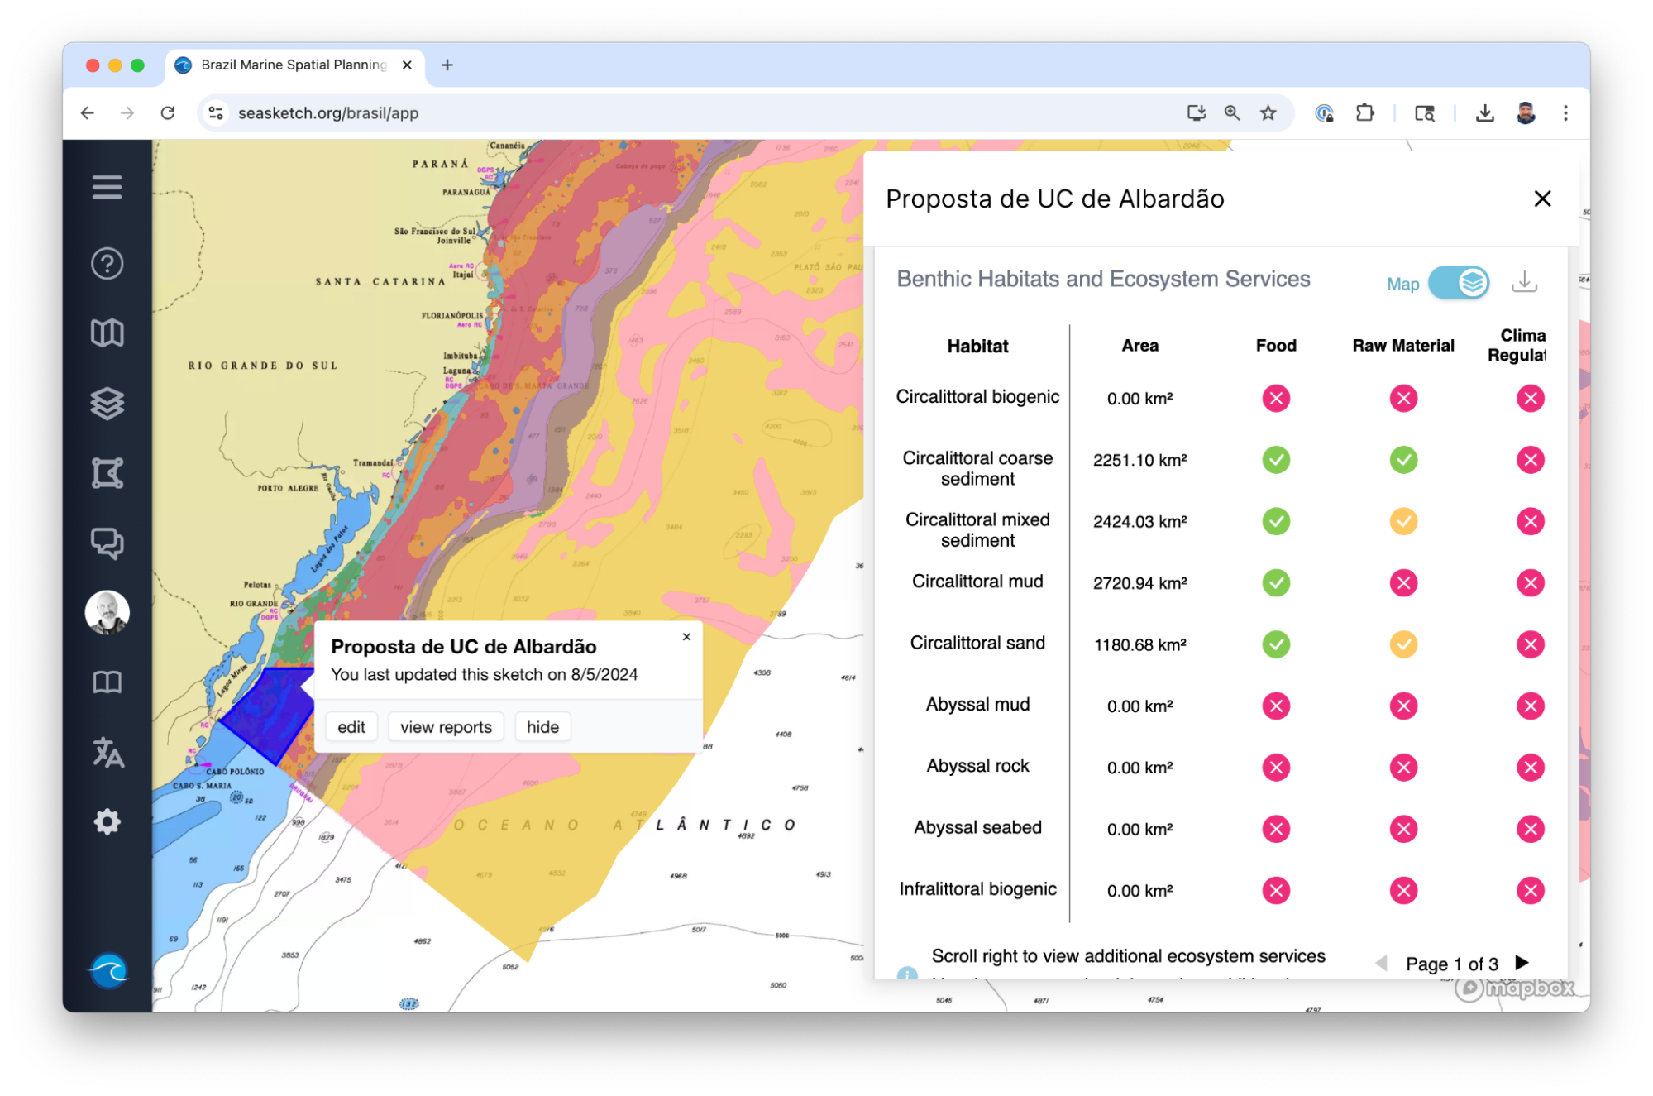Download the benthic habitats report data
This screenshot has width=1653, height=1096.
(1524, 283)
